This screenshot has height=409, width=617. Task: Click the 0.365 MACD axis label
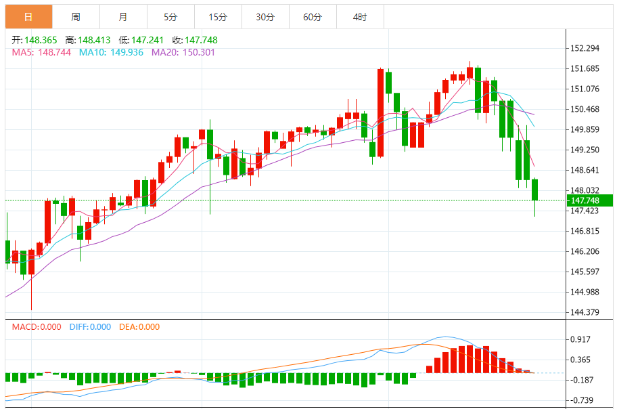[x=580, y=360]
